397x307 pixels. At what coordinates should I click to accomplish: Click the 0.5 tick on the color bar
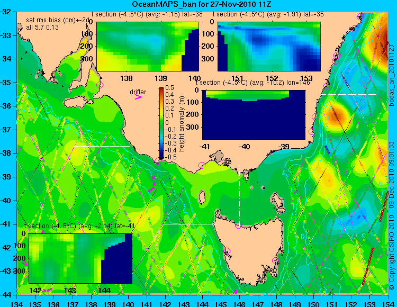tap(169, 88)
